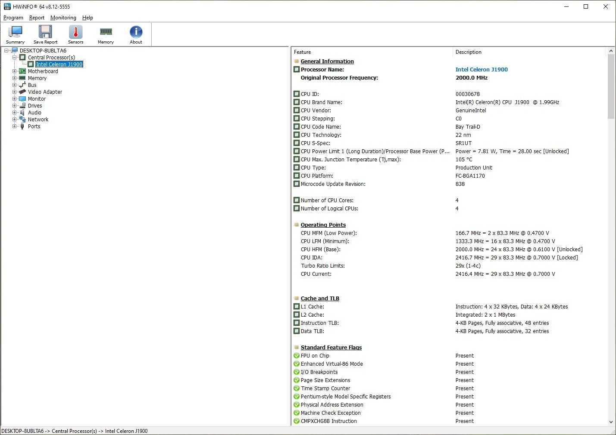The width and height of the screenshot is (616, 435).
Task: Click the Instruction TLB row
Action: click(449, 323)
